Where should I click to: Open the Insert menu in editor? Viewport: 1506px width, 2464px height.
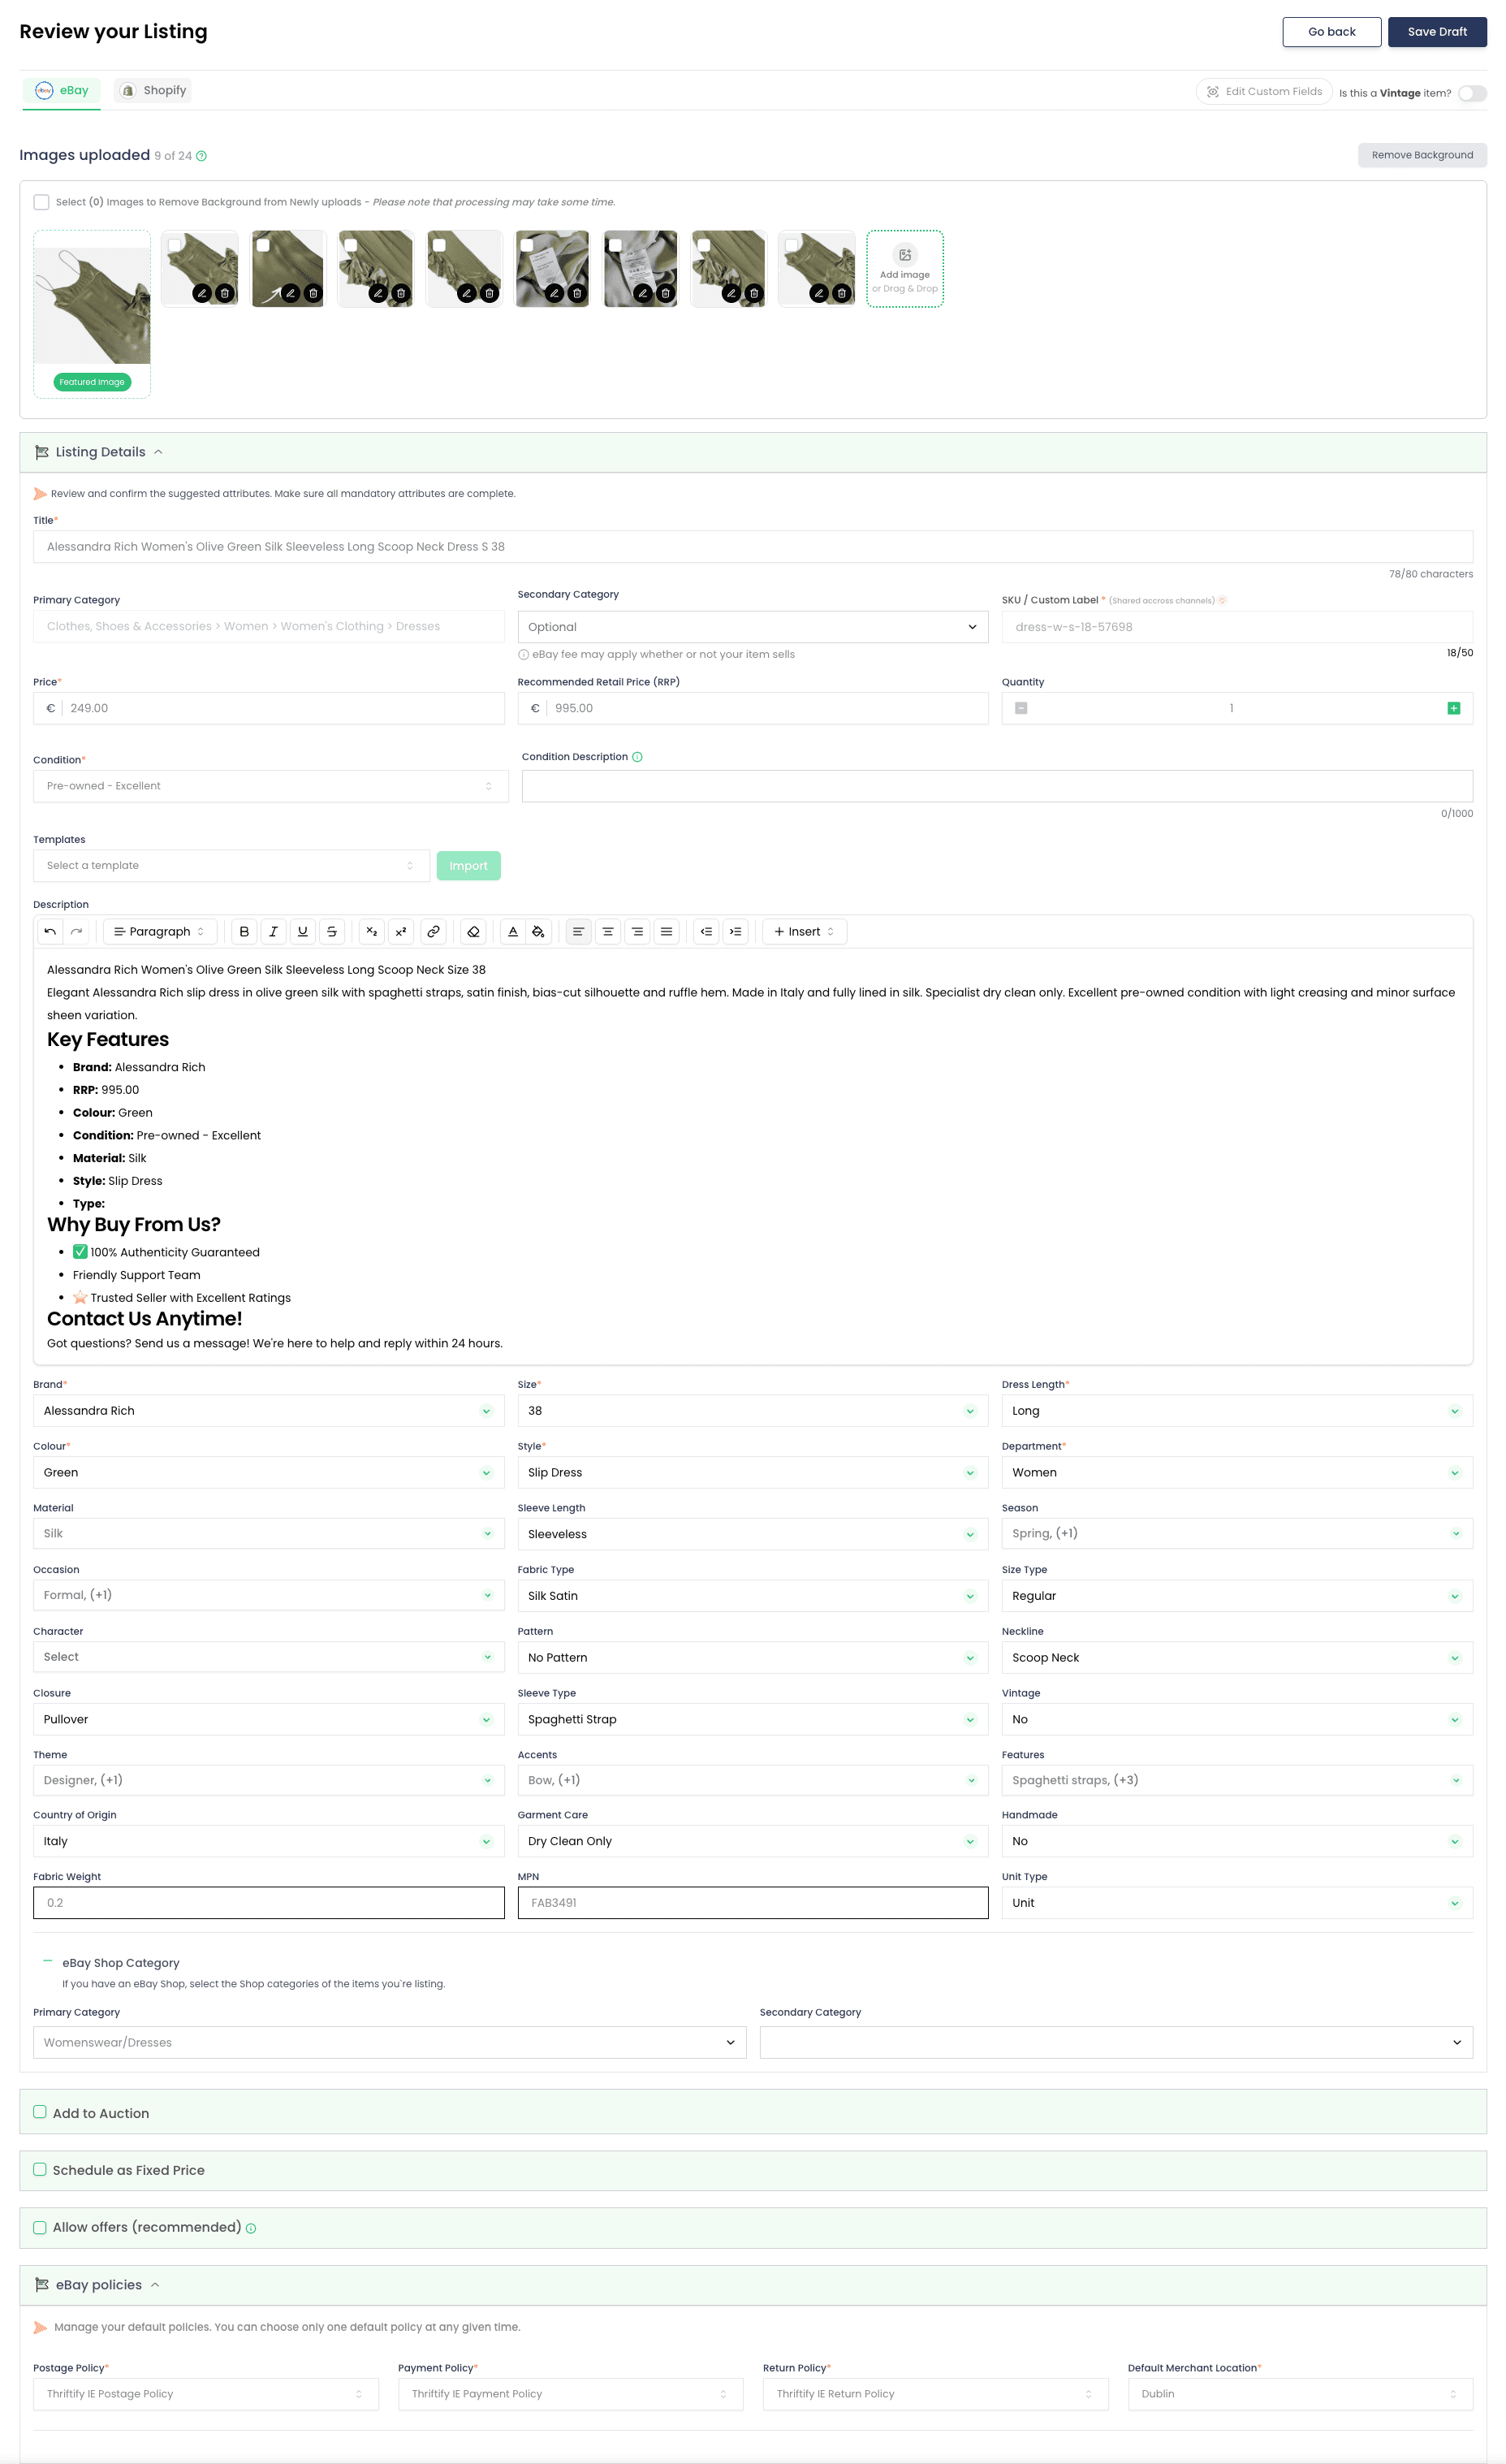tap(805, 931)
